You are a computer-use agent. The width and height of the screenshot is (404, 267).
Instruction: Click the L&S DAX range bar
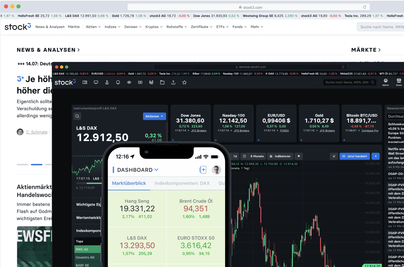tap(89, 183)
